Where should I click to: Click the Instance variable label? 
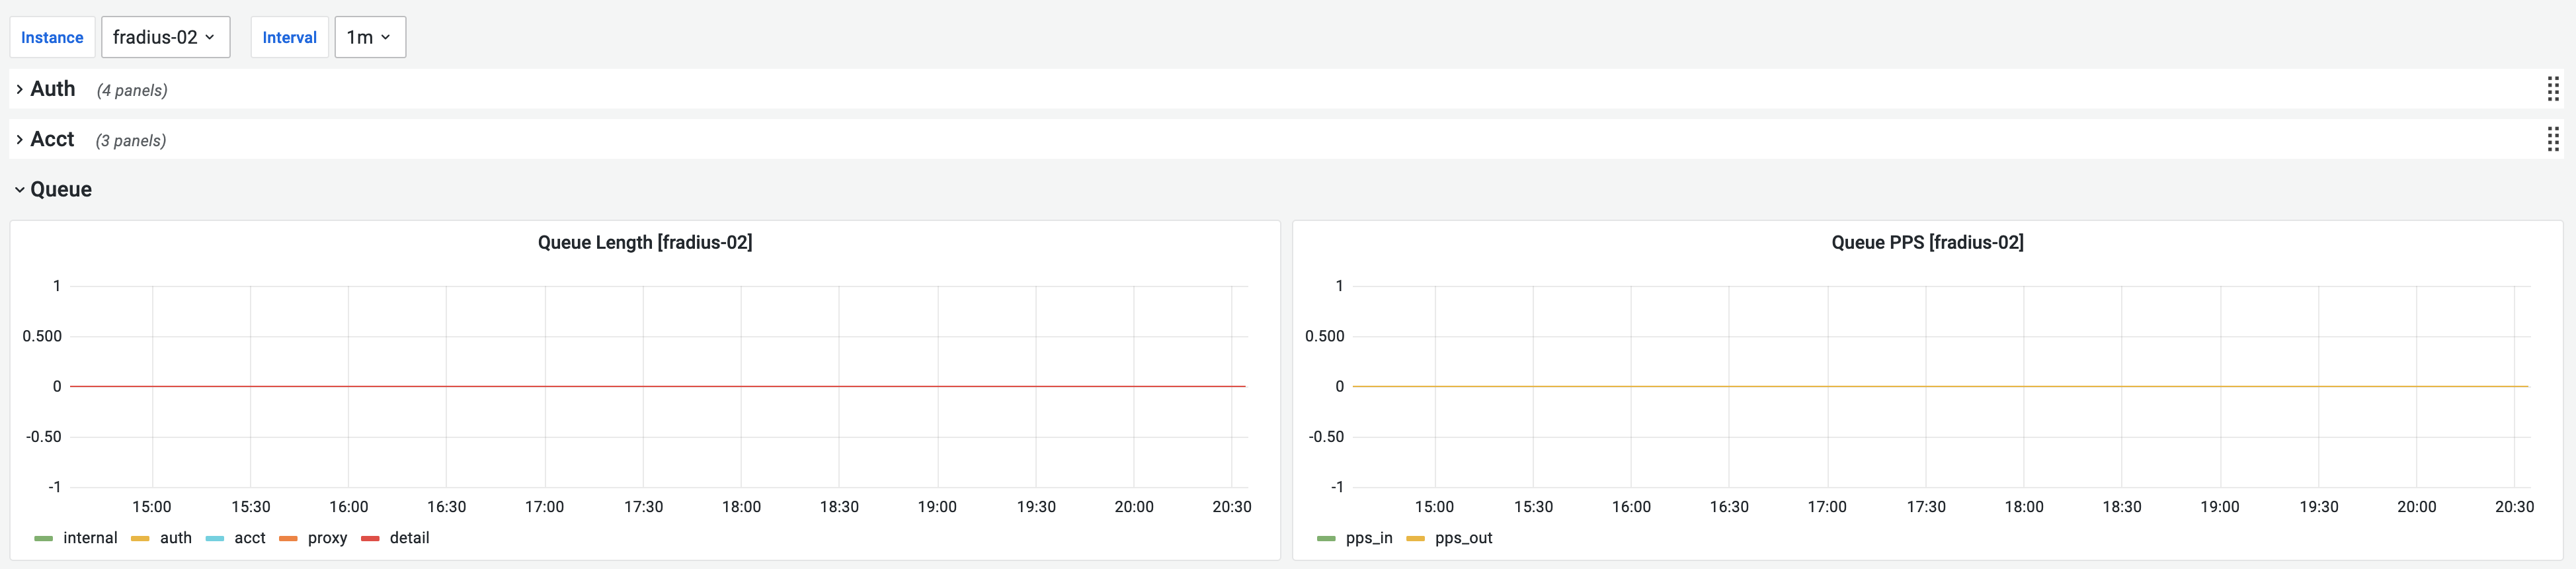tap(52, 37)
